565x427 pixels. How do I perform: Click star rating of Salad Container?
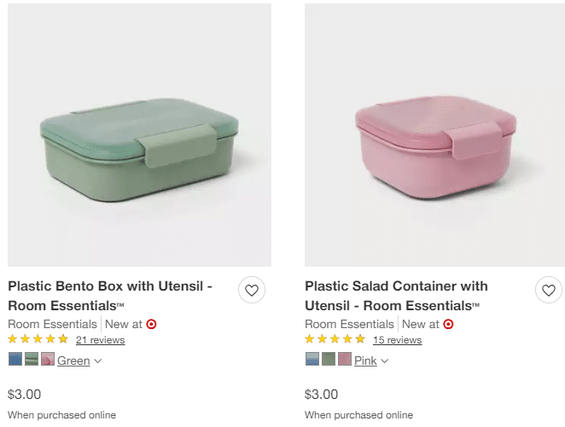point(335,339)
